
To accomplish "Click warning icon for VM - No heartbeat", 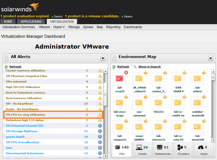I will 100,104.
